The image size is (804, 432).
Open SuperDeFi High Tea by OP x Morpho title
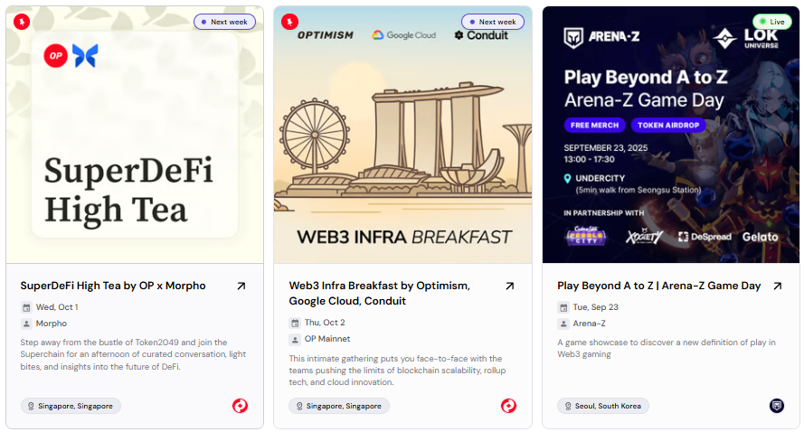click(113, 286)
